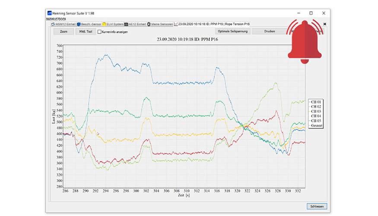Viewport: 378px width, 216px height.
Task: Click the AE12 Einheit tab icon
Action: (x=126, y=24)
